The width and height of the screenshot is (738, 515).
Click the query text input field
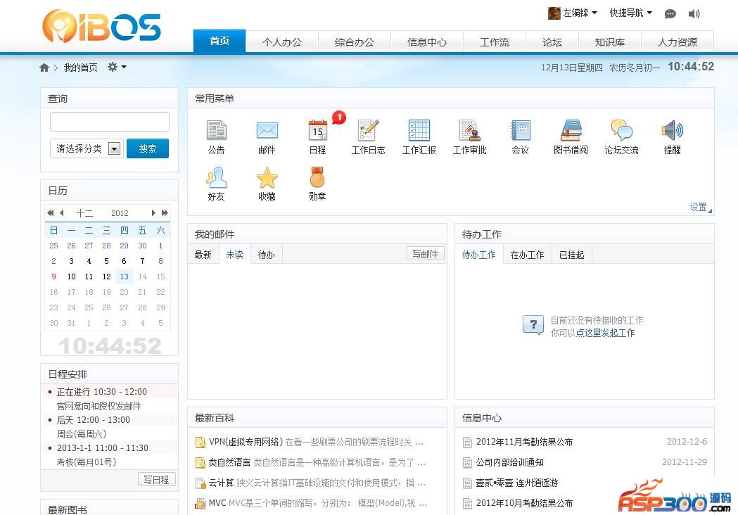click(109, 122)
